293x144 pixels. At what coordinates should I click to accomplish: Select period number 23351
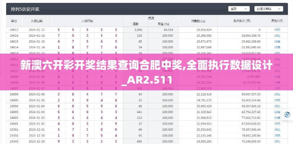[x=14, y=130]
